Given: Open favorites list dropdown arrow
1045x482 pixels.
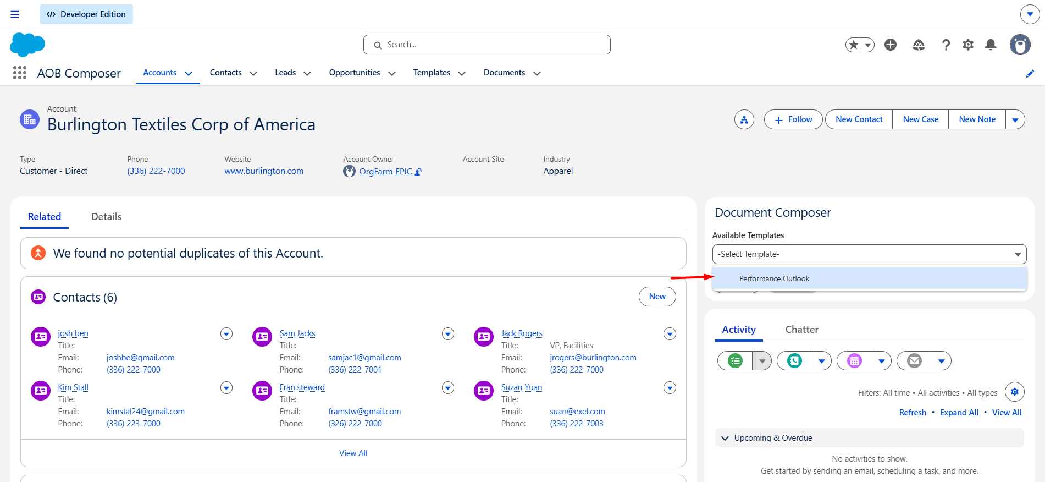Looking at the screenshot, I should pos(868,45).
